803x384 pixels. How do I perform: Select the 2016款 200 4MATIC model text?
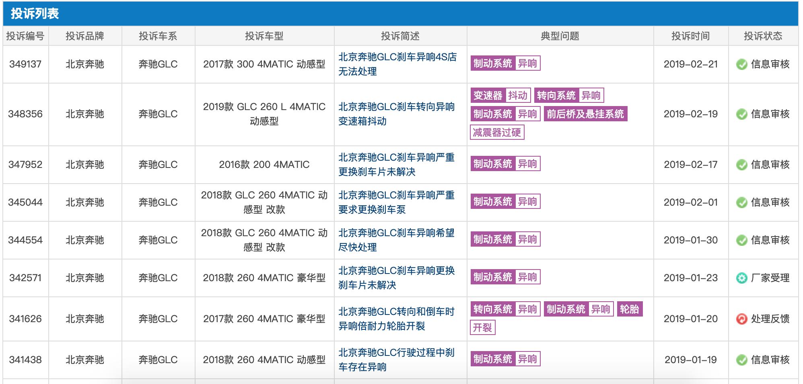point(265,164)
